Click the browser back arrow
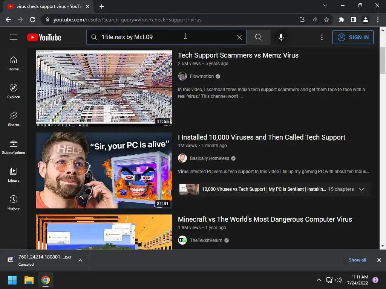Screen dimensions: 386x289 tap(8, 20)
